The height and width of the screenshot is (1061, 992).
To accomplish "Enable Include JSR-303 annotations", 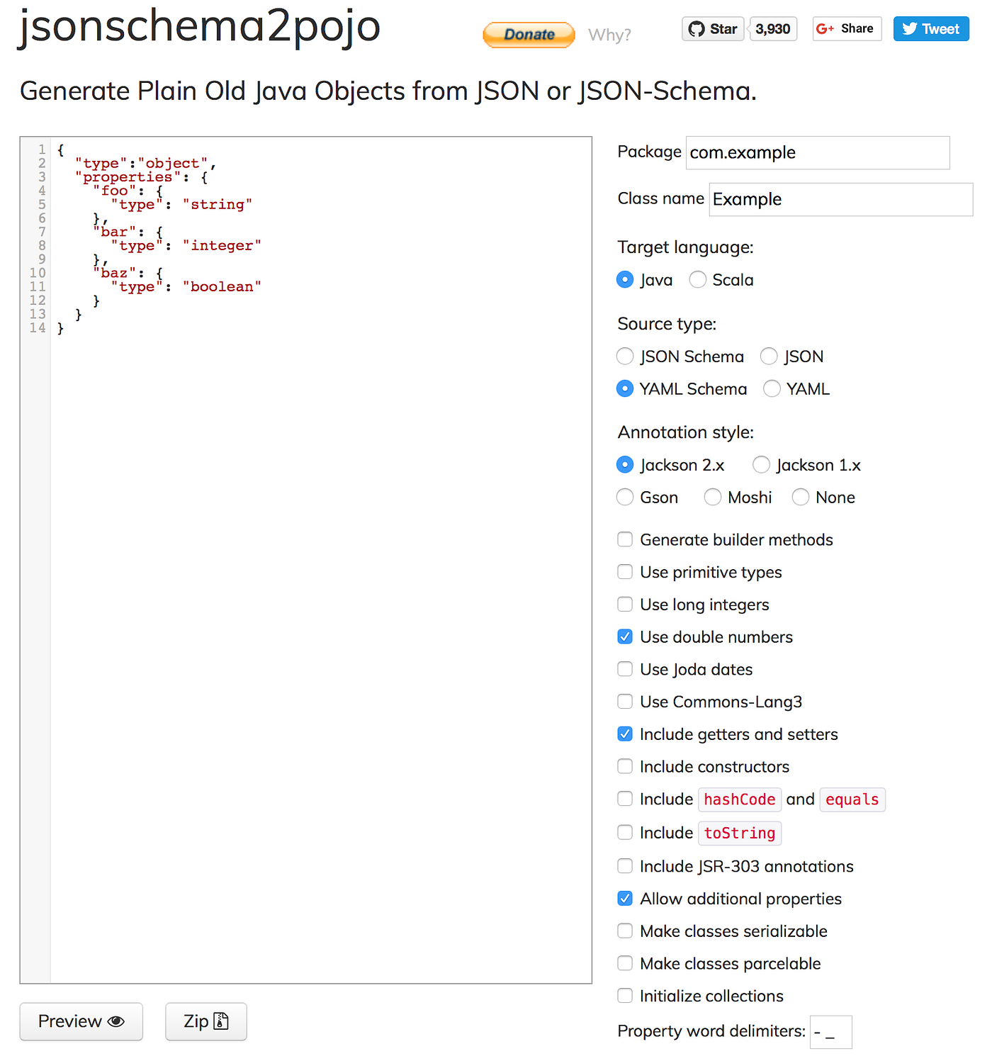I will point(624,865).
